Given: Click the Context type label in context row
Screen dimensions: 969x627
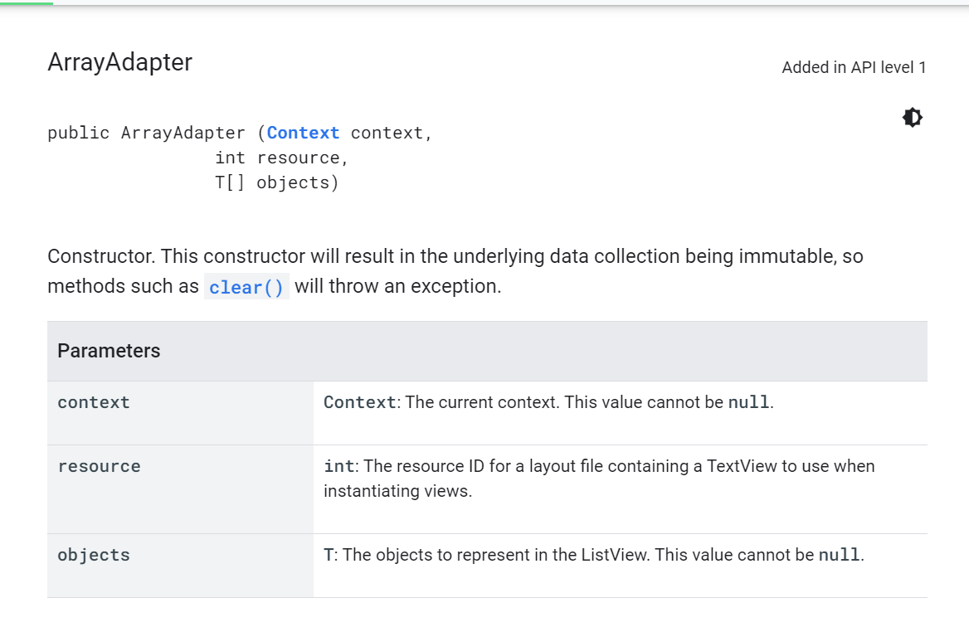Looking at the screenshot, I should [360, 401].
